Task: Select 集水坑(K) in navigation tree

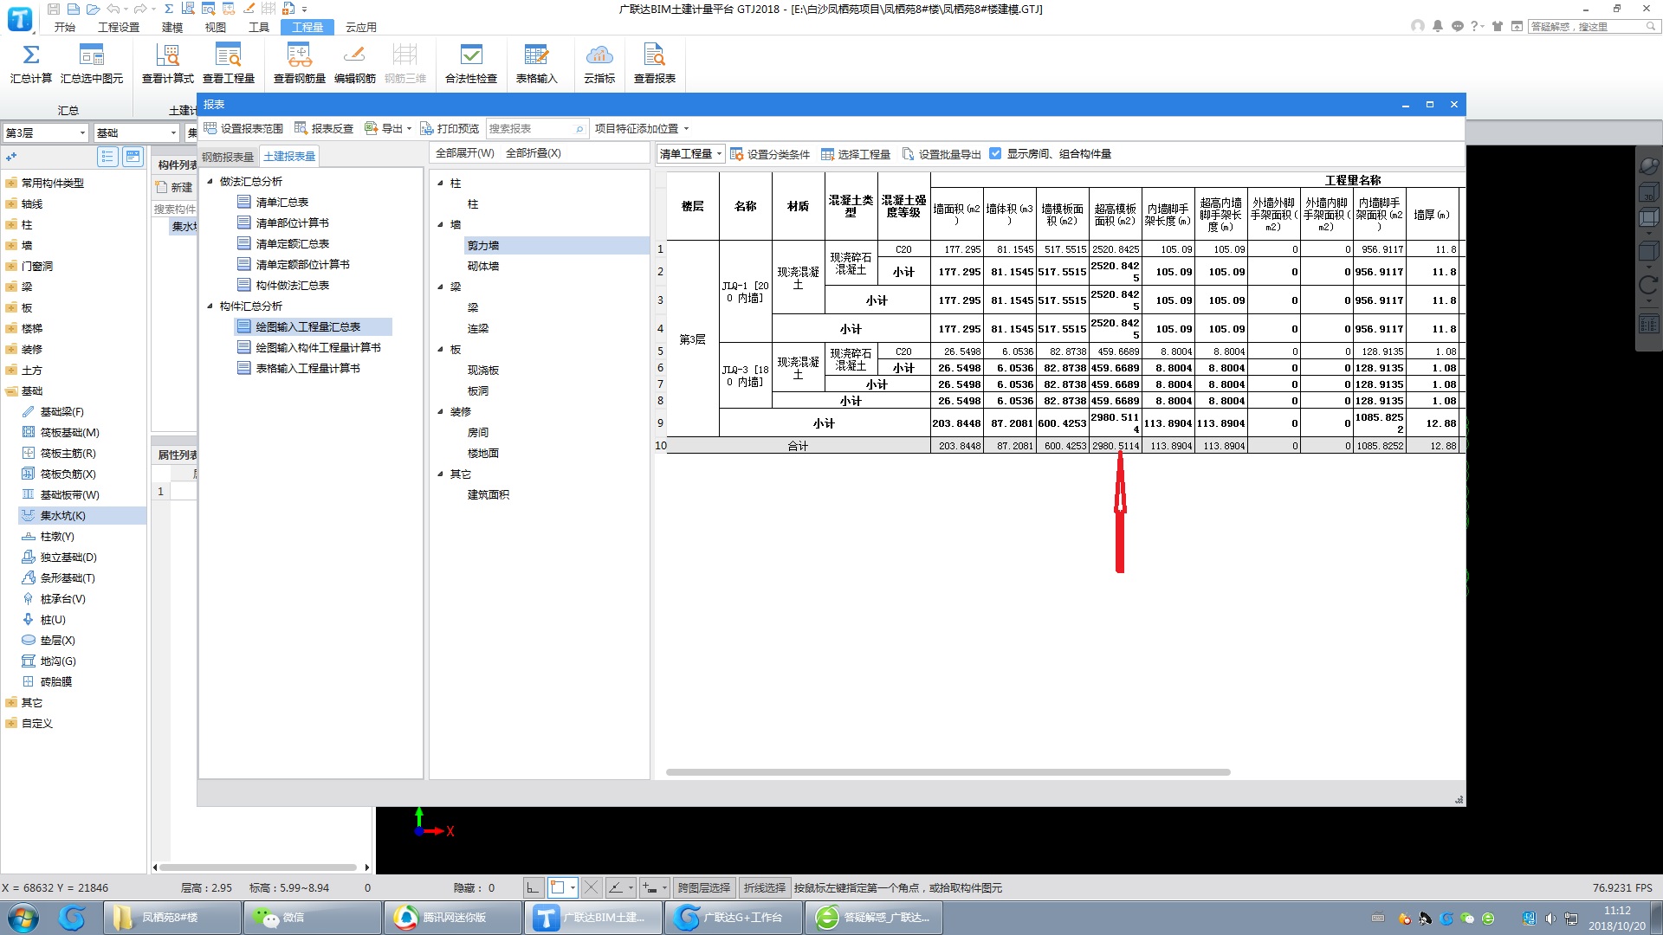Action: (62, 516)
